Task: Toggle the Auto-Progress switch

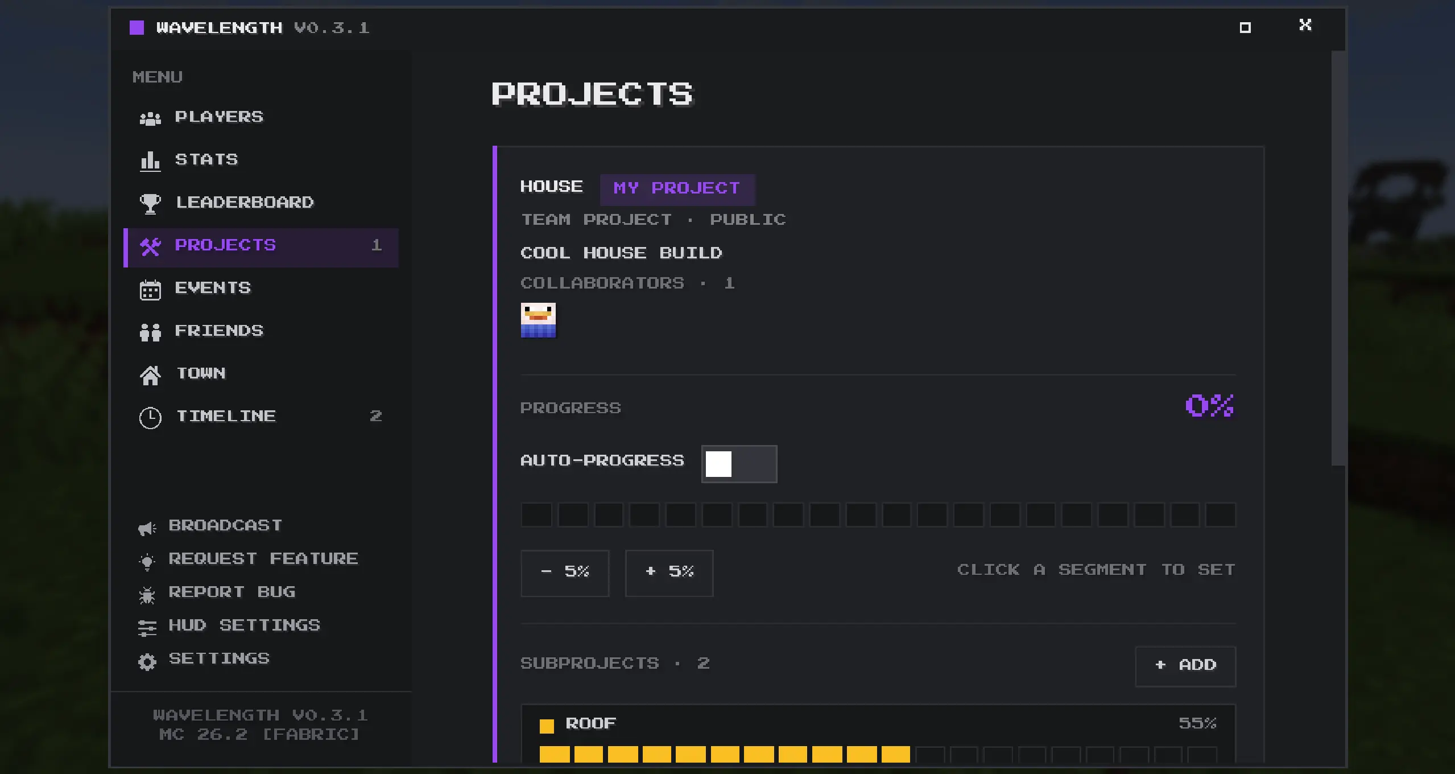Action: click(739, 464)
